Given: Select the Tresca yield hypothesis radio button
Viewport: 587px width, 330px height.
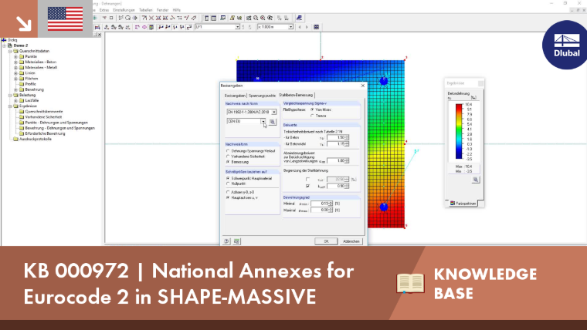Looking at the screenshot, I should click(312, 116).
